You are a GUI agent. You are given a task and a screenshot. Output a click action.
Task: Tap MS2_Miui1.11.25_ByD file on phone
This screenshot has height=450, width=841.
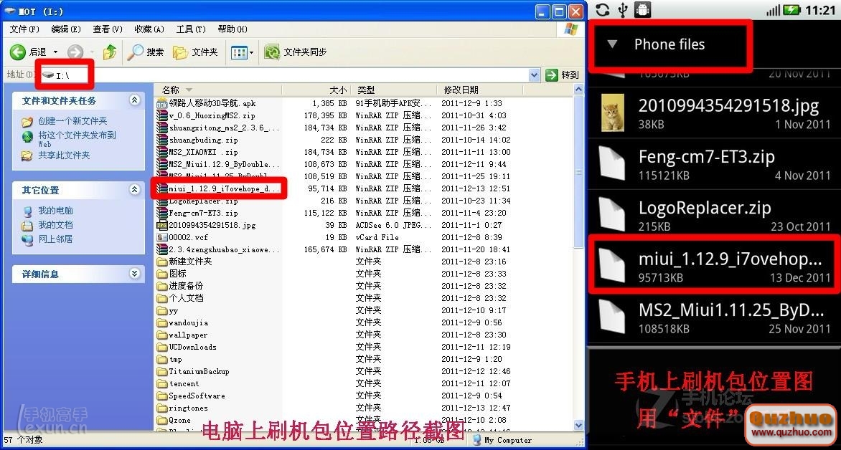pyautogui.click(x=715, y=318)
